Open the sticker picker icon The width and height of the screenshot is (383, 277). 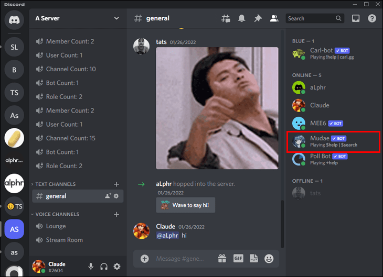(254, 259)
